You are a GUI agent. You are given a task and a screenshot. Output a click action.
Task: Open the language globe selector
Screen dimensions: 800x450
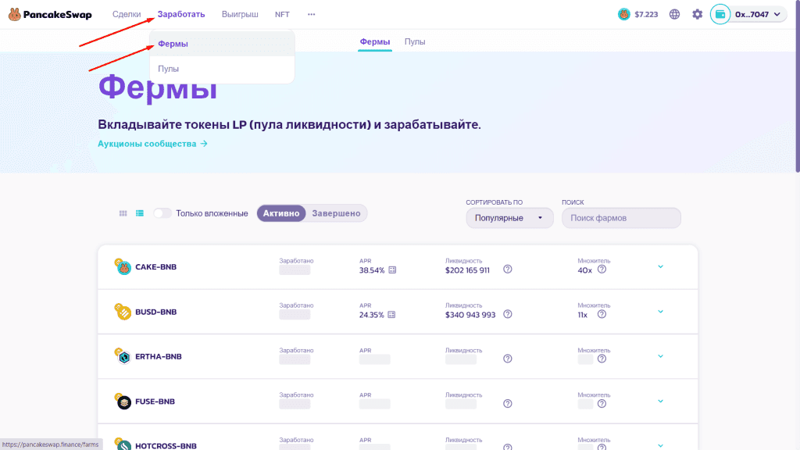pos(674,14)
